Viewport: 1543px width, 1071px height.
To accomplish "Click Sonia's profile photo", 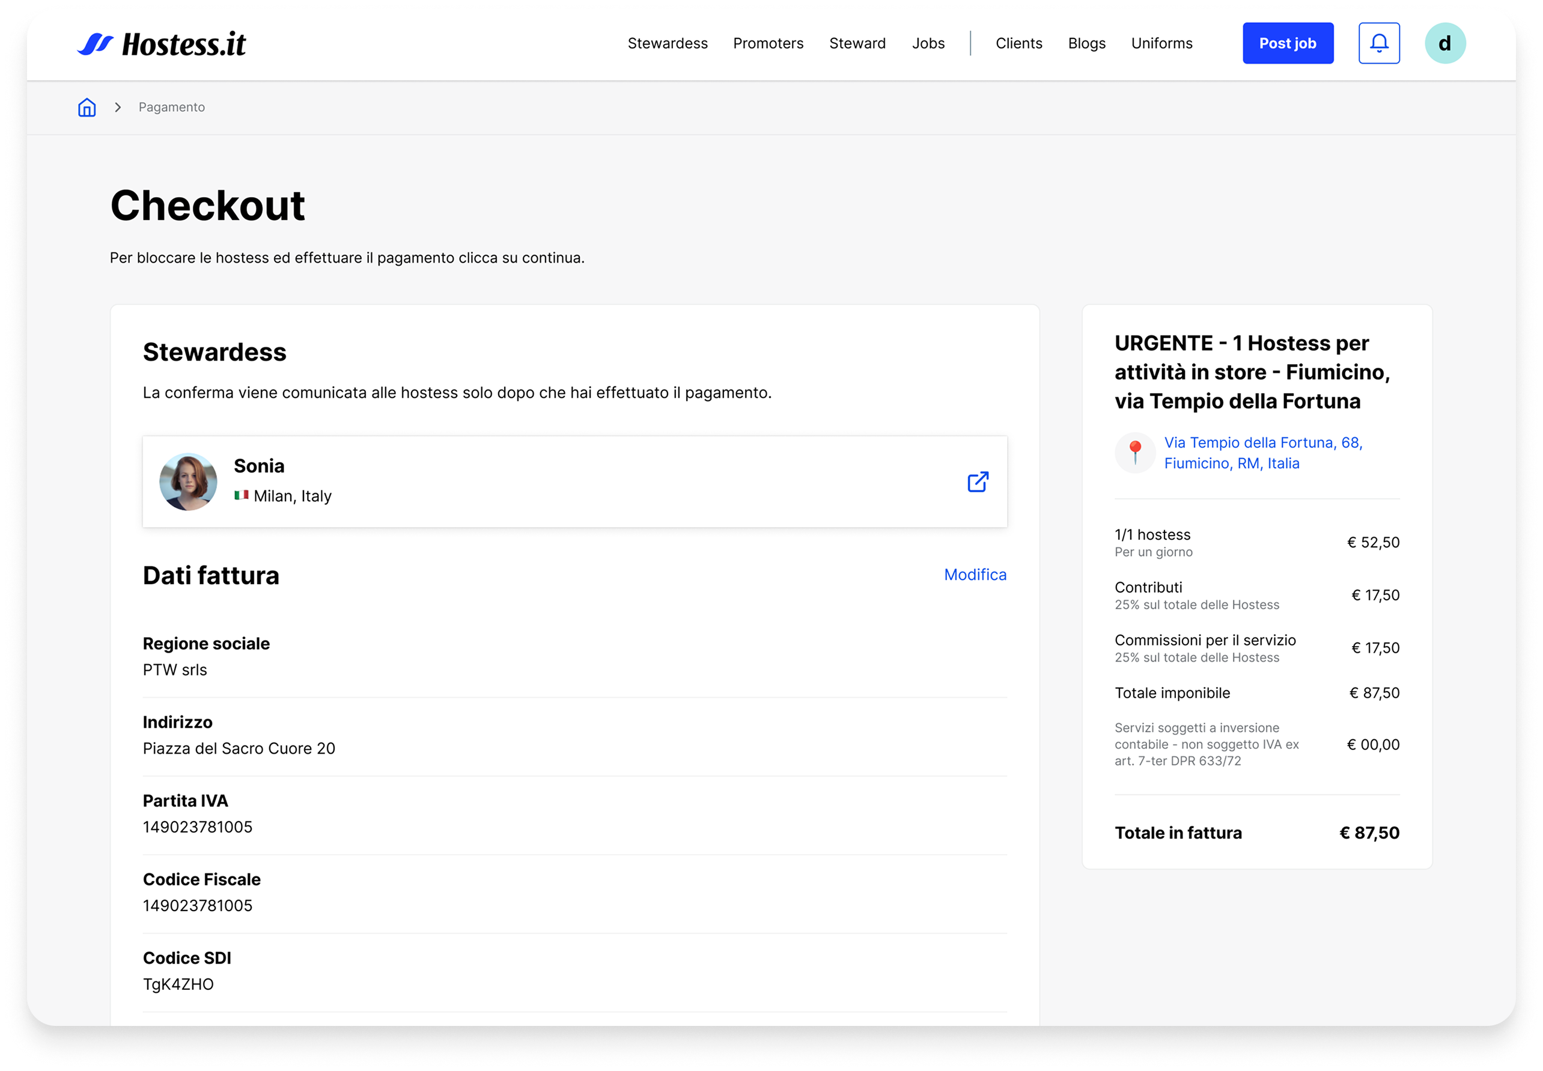I will pos(188,482).
